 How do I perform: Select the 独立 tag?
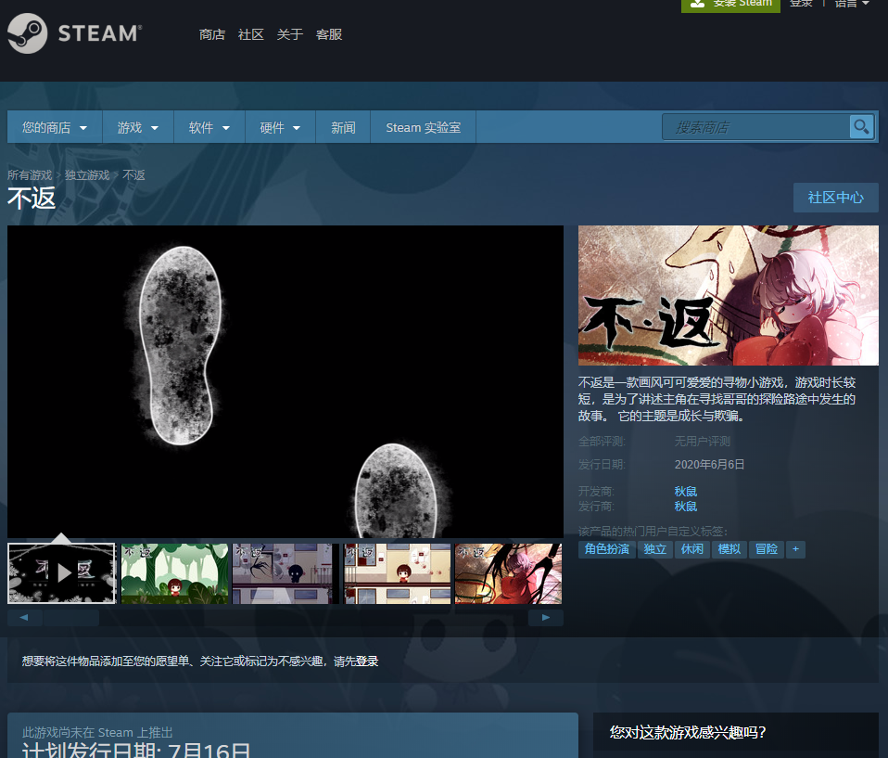point(654,549)
